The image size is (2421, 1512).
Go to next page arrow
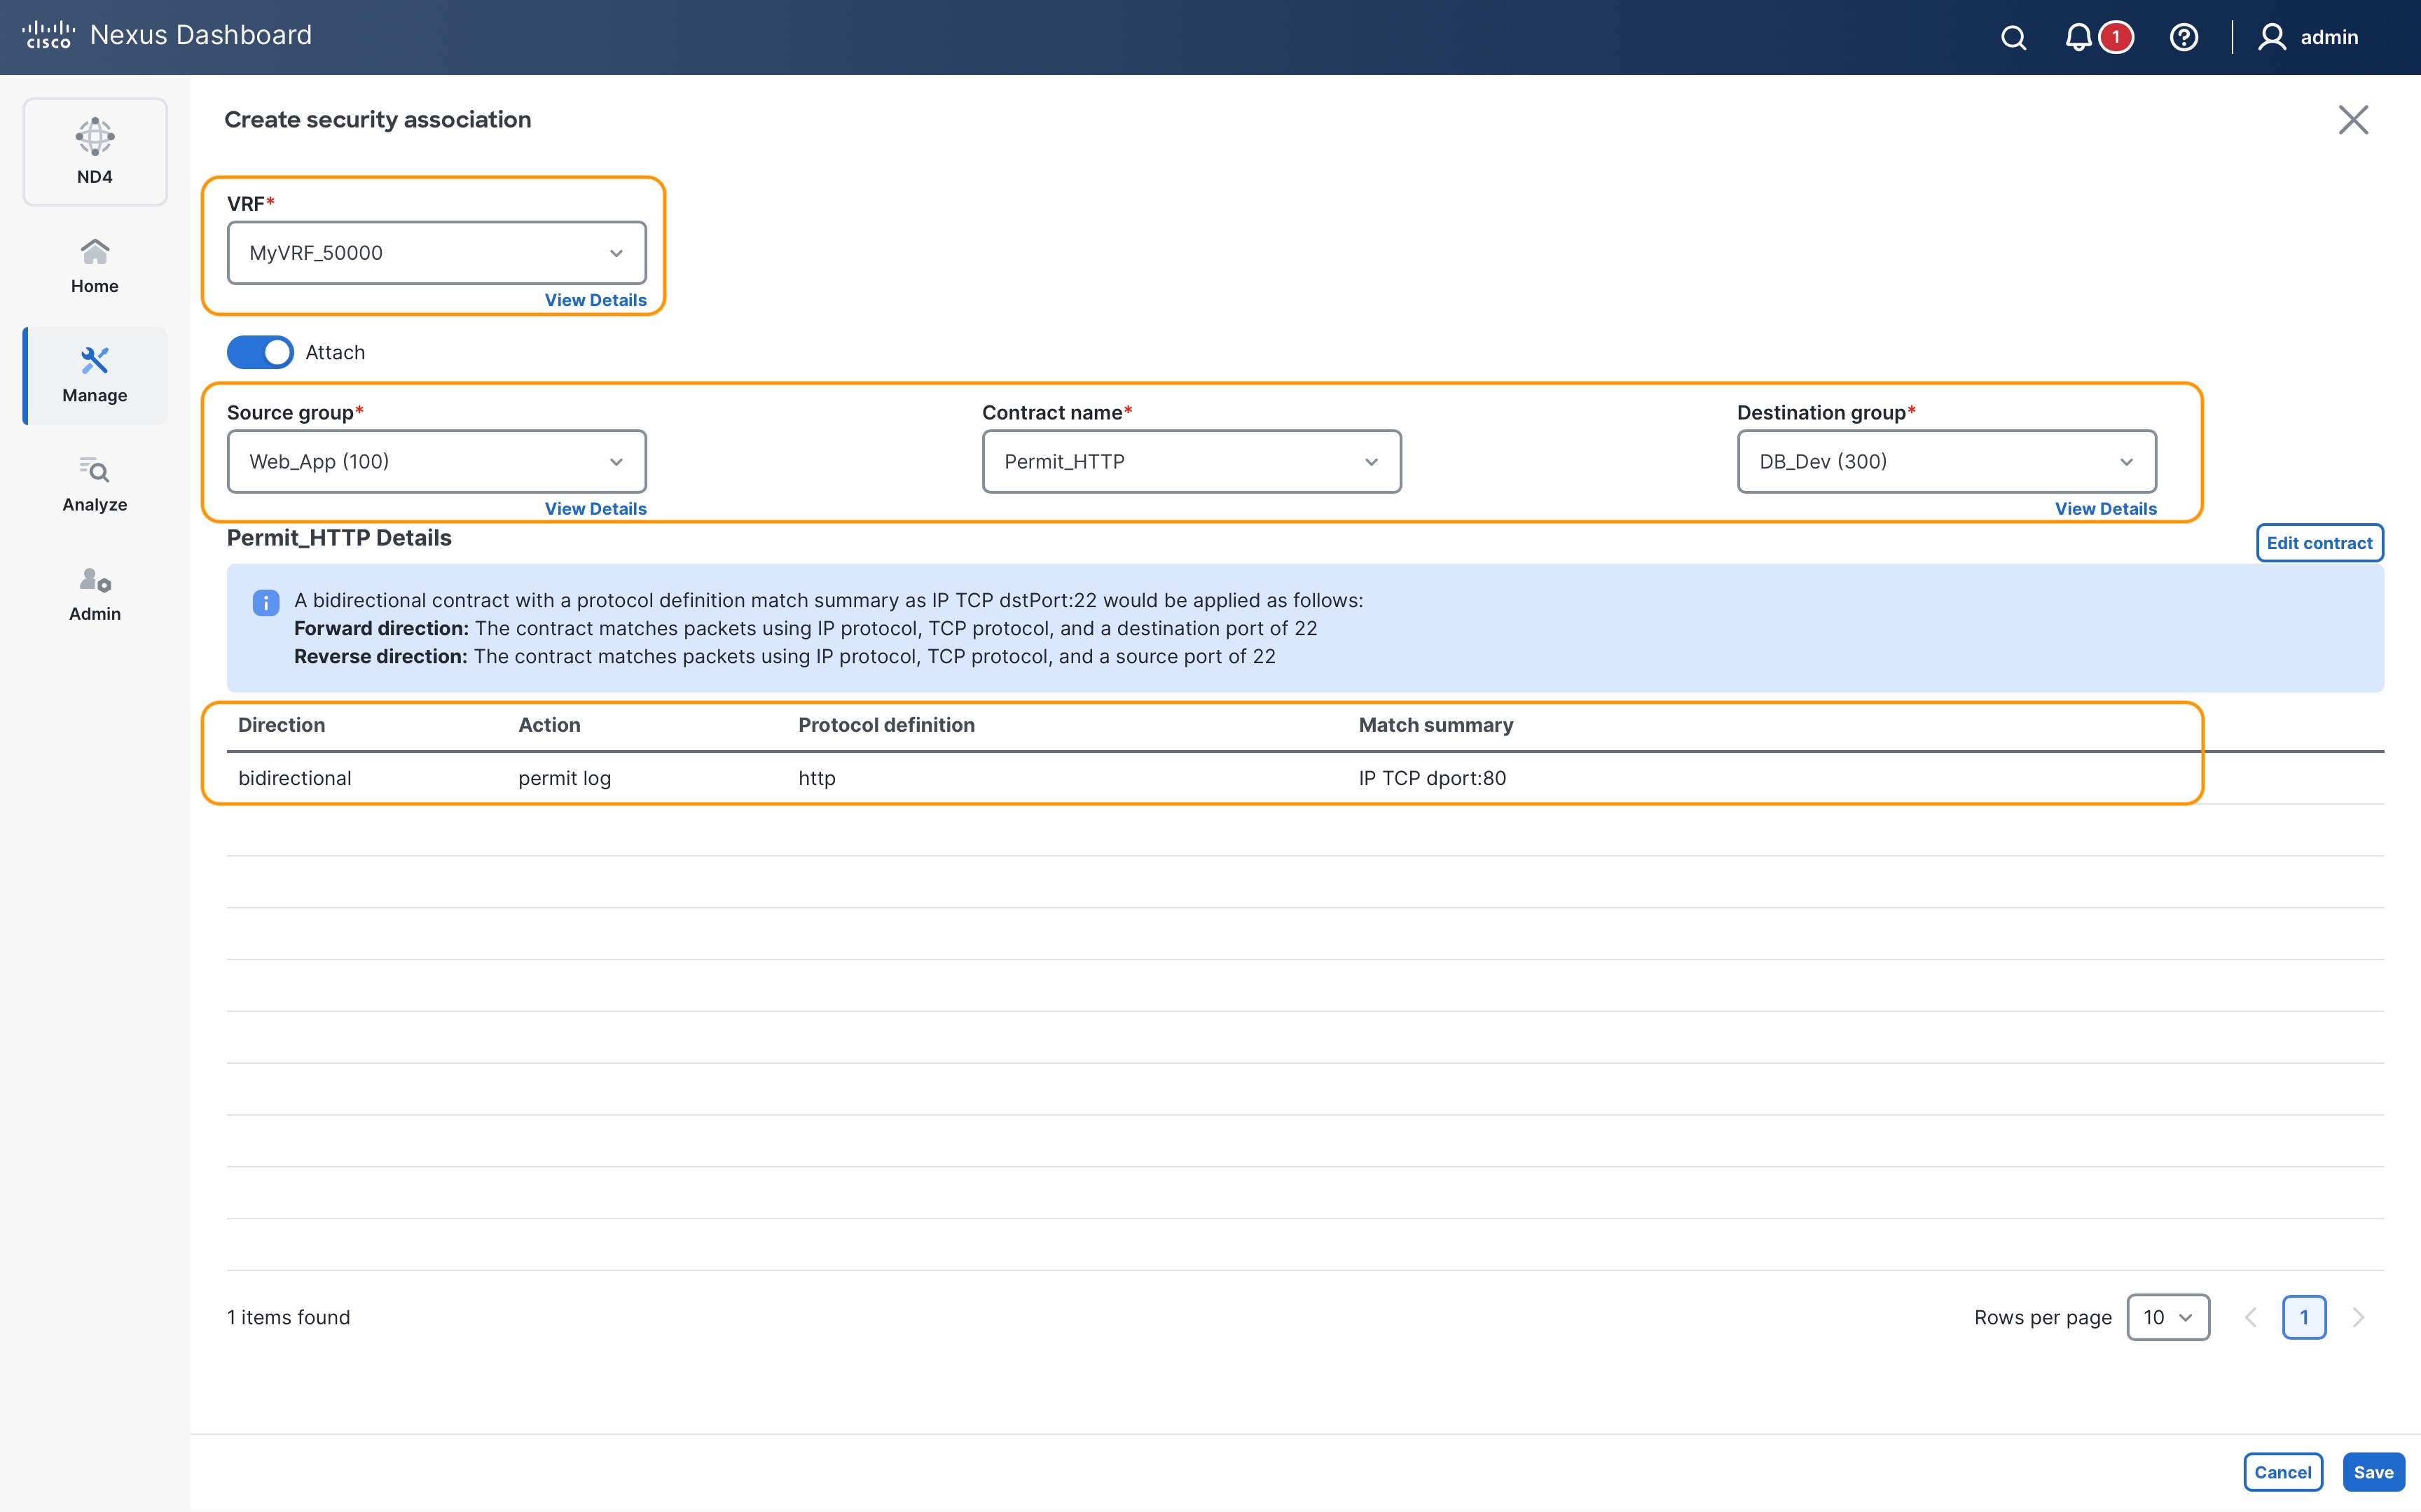(2358, 1317)
